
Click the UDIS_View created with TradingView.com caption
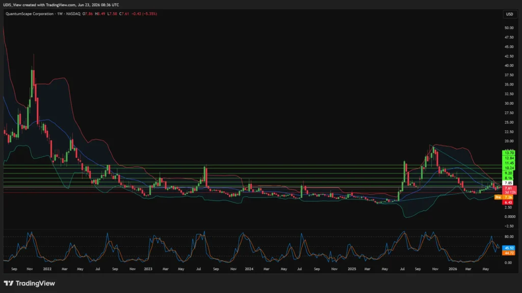pos(61,5)
